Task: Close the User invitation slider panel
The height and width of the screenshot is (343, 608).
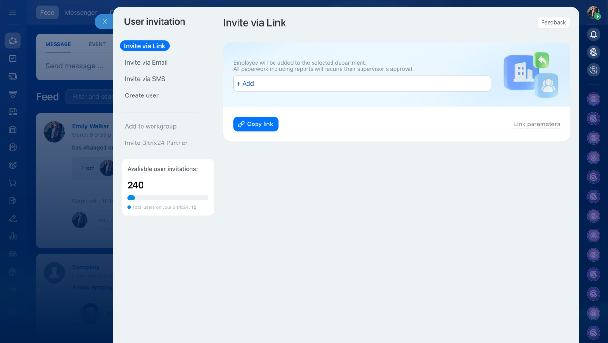Action: (105, 22)
